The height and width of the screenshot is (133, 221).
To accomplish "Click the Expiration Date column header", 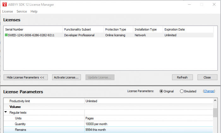I will click(188, 29).
